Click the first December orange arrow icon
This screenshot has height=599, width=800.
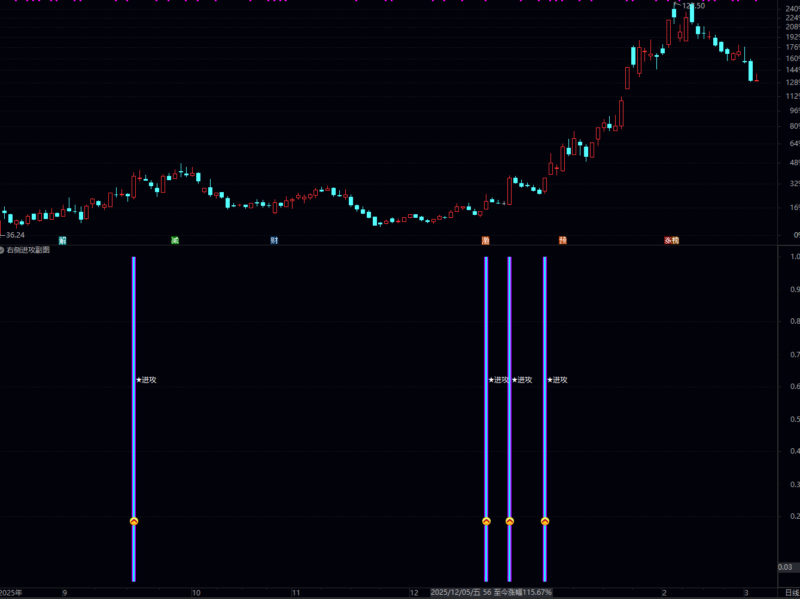tap(486, 521)
